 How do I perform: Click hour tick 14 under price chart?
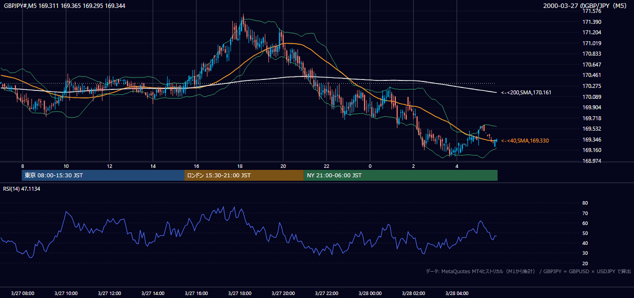click(153, 166)
